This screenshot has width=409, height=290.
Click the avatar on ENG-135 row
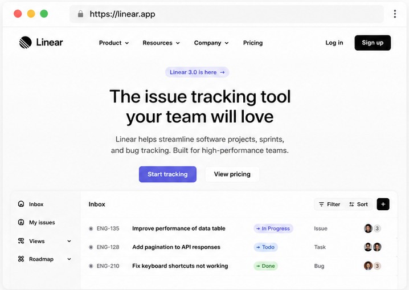tap(368, 228)
